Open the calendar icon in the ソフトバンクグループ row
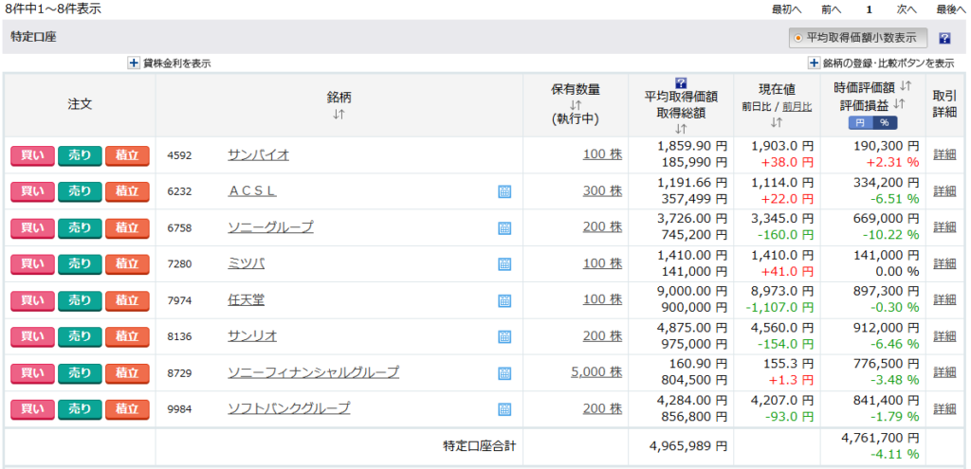The width and height of the screenshot is (971, 469). [504, 409]
